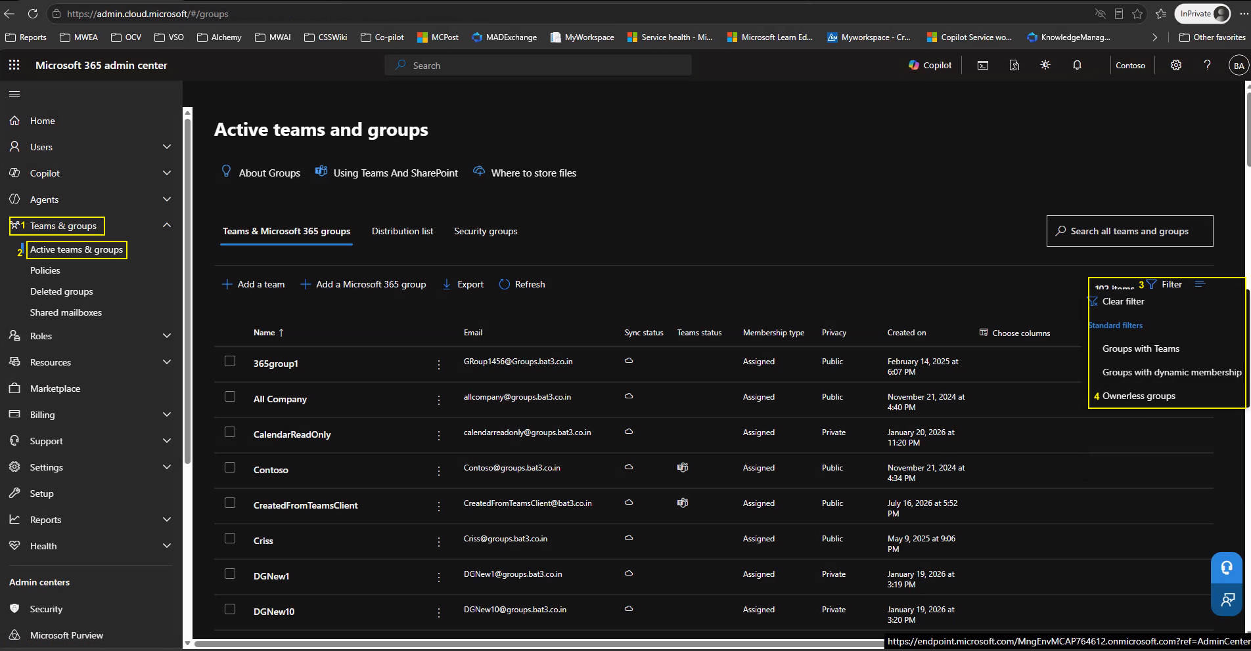This screenshot has width=1251, height=651.
Task: Click Add a Microsoft 365 group
Action: (363, 284)
